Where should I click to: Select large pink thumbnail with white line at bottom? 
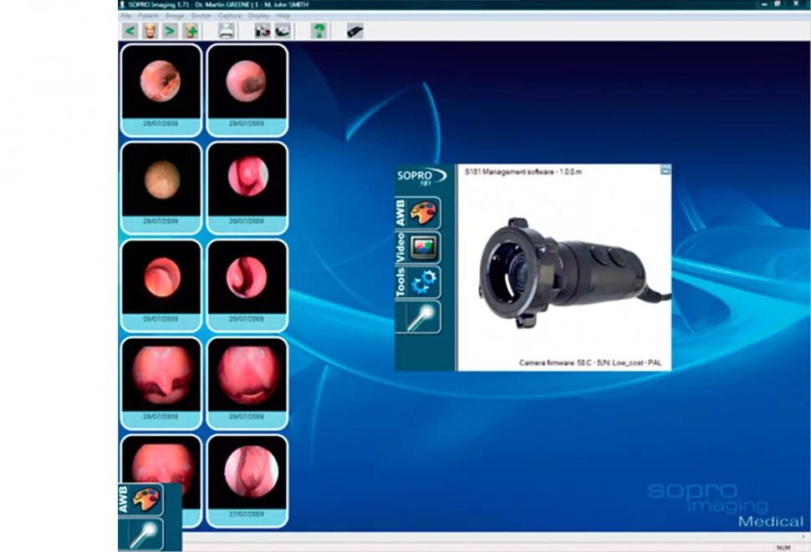(247, 382)
